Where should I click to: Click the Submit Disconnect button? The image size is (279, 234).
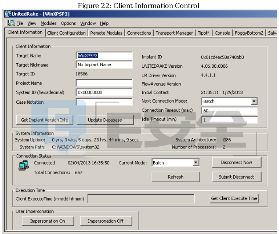pyautogui.click(x=236, y=177)
